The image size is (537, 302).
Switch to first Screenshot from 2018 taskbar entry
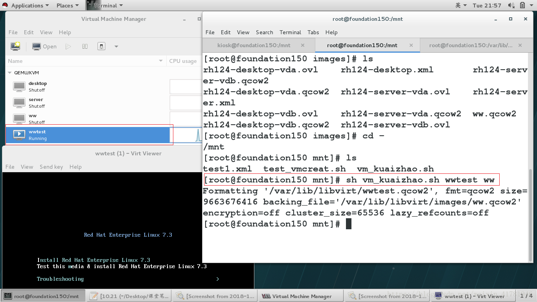tap(215, 296)
